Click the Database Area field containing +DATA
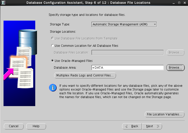 (128, 68)
